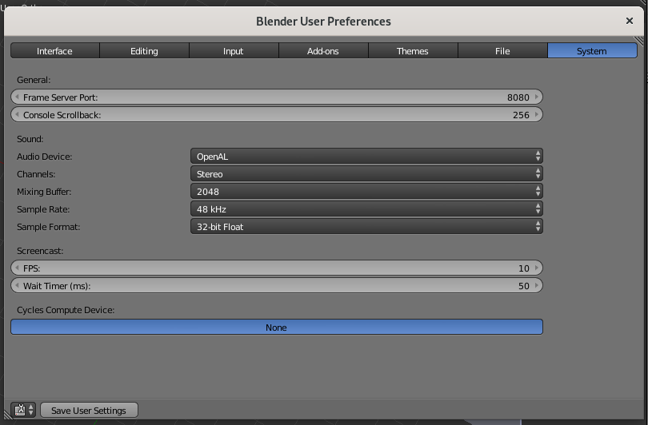This screenshot has height=425, width=648.
Task: Select None for Cycles Compute Device
Action: 277,328
